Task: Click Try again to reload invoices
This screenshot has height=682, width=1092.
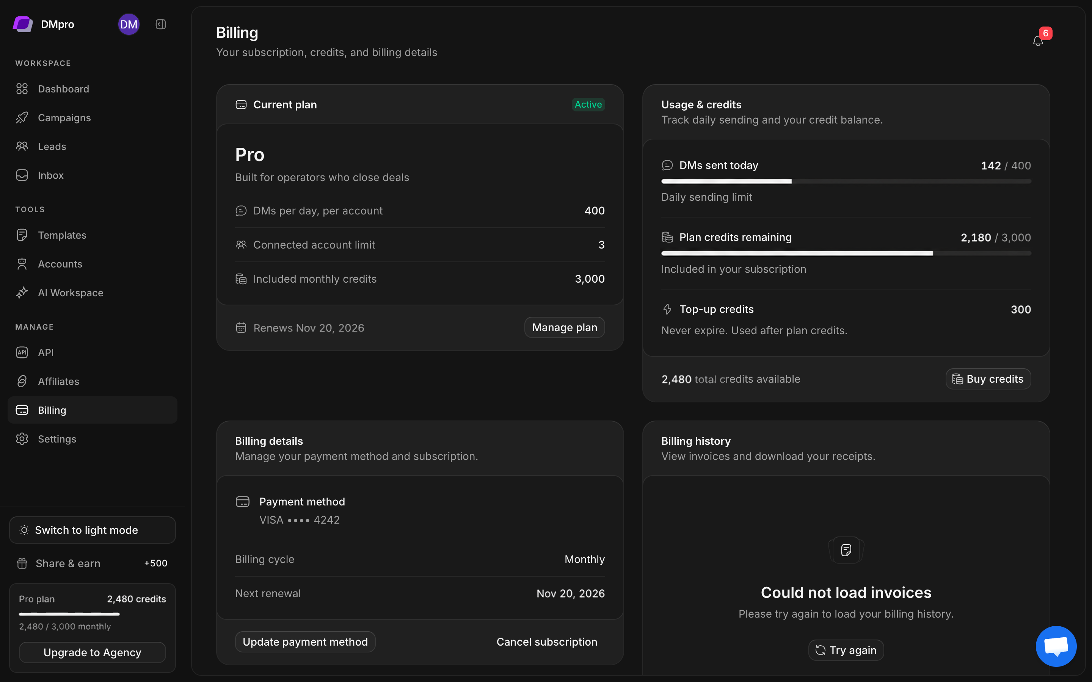Action: pos(846,650)
